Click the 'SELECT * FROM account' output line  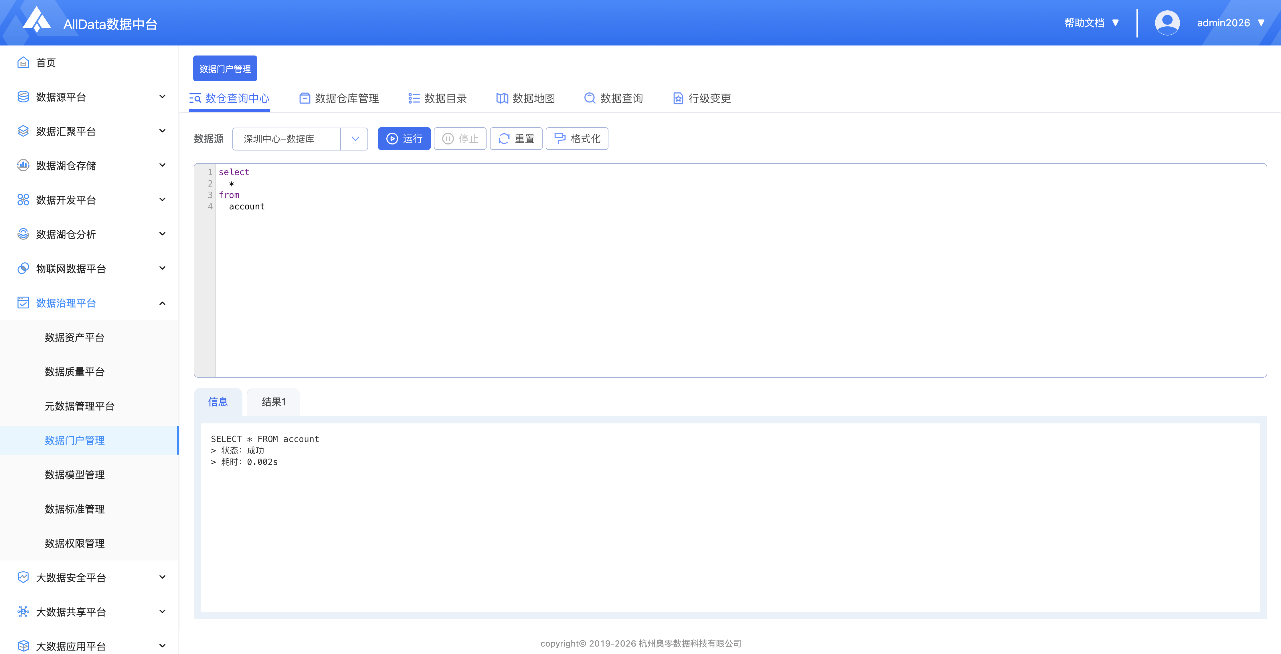(x=265, y=439)
